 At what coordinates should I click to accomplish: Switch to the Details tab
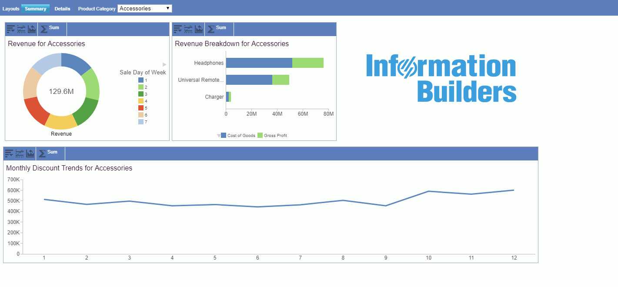point(62,9)
